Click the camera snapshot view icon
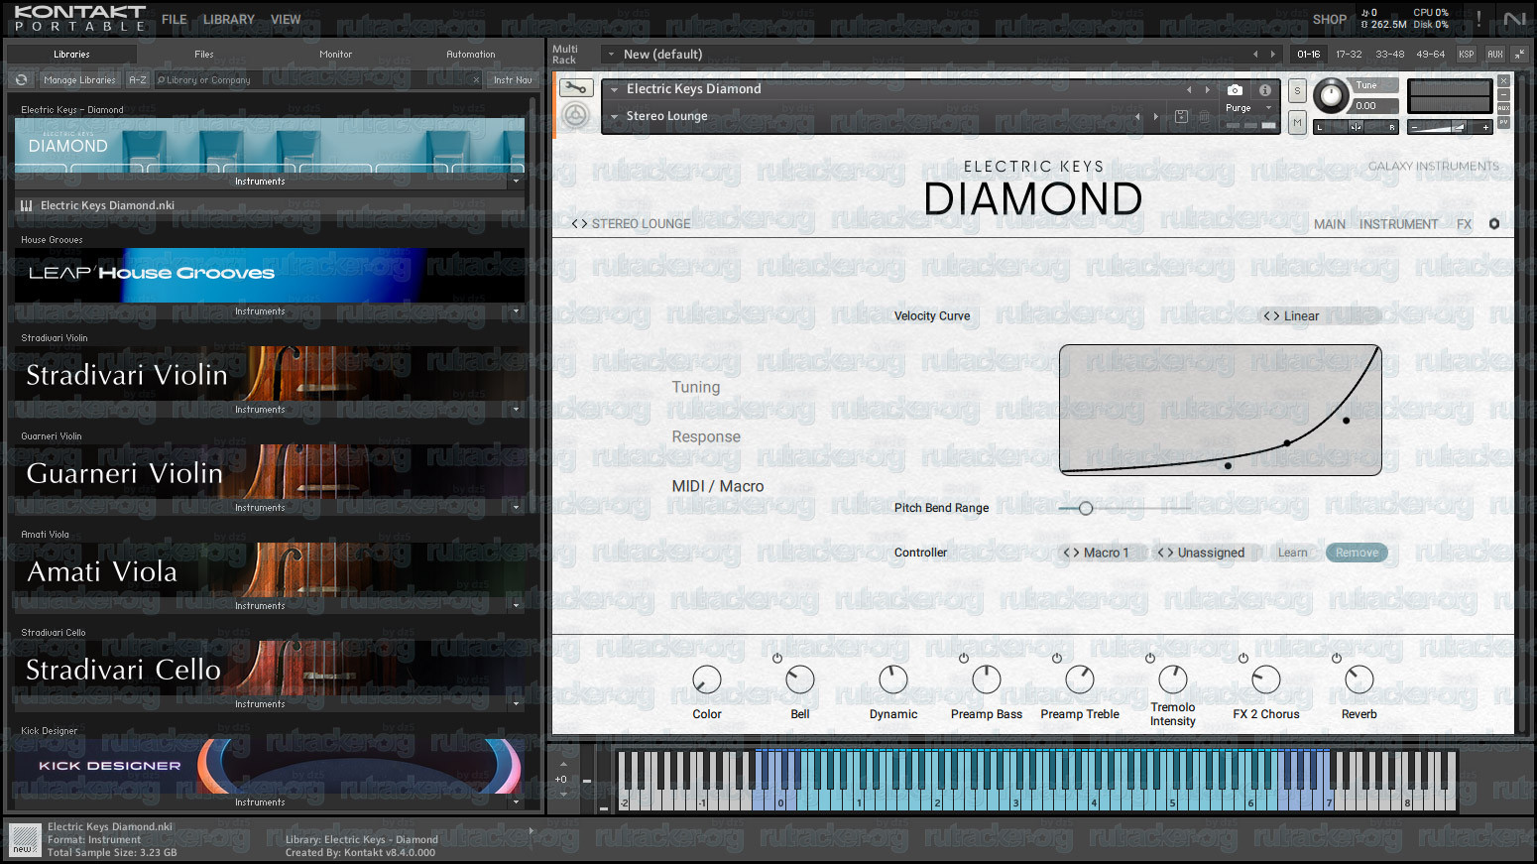This screenshot has height=864, width=1537. click(x=1235, y=89)
